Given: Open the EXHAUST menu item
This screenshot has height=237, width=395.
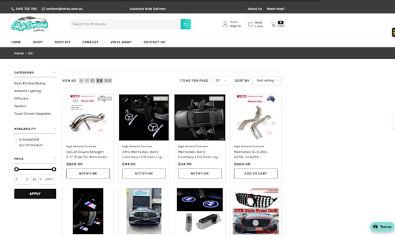Looking at the screenshot, I should pos(91,42).
